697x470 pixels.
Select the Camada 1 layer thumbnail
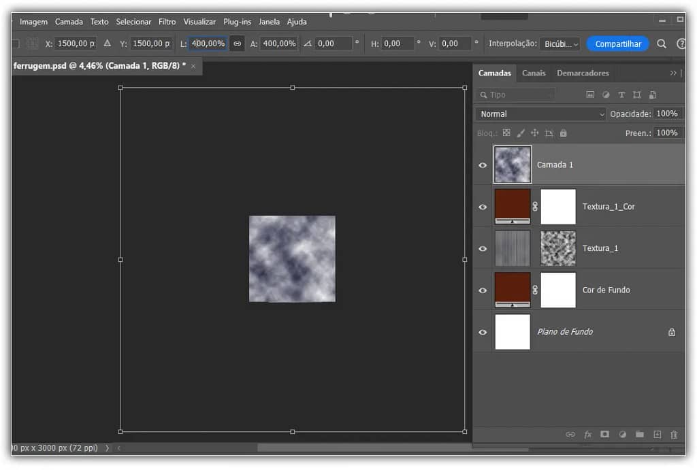coord(513,165)
